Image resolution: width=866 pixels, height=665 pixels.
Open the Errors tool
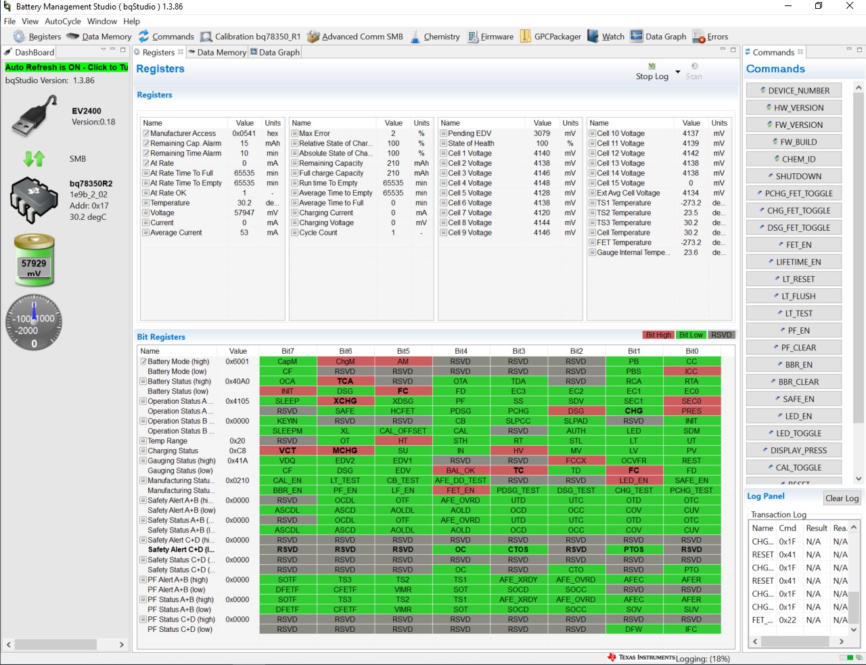click(710, 37)
